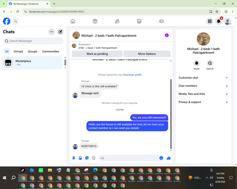This screenshot has height=189, width=237.
Task: Click the "8608798910" message
Action: coord(89,146)
